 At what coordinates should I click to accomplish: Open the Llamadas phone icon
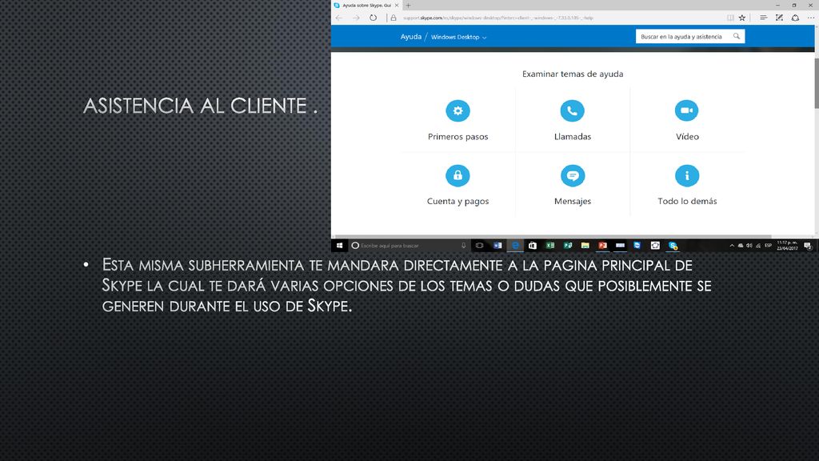572,110
